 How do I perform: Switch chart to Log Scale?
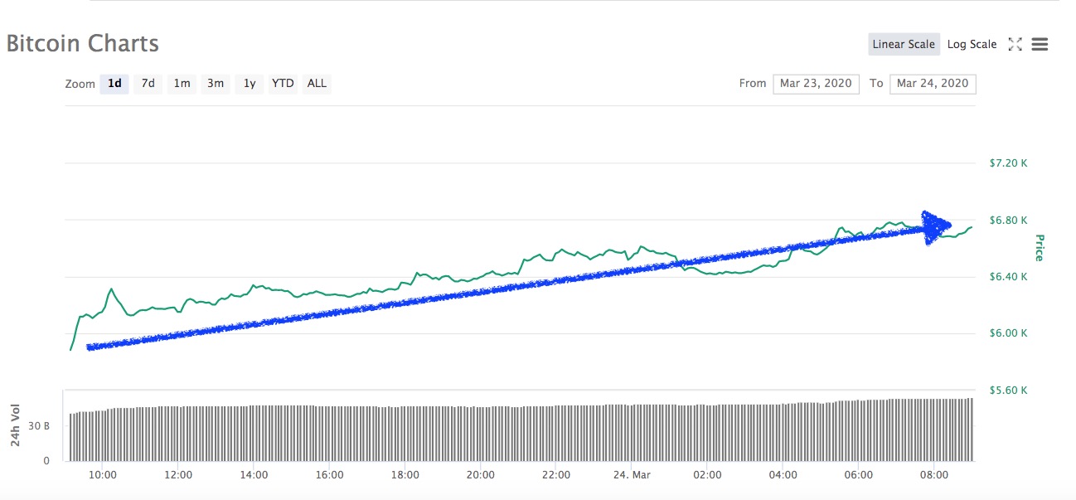click(972, 45)
